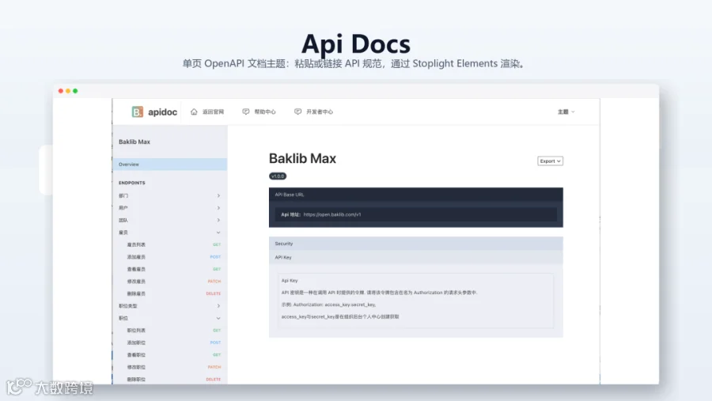Open the 查看雇员 GET endpoint

170,269
